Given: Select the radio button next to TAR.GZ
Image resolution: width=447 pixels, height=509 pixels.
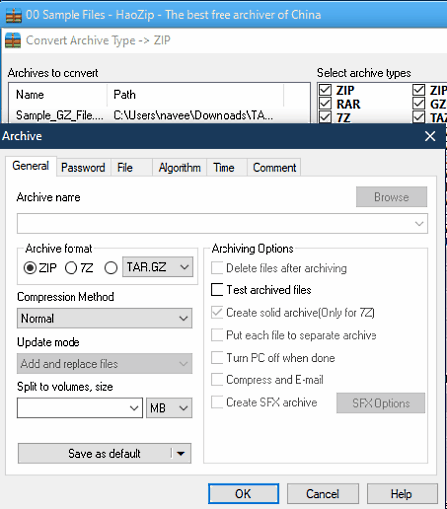Looking at the screenshot, I should point(111,268).
